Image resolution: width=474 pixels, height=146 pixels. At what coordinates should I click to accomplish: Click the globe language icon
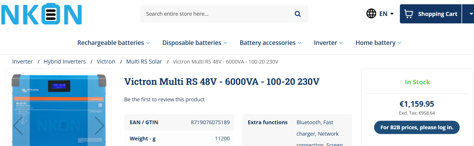(371, 14)
